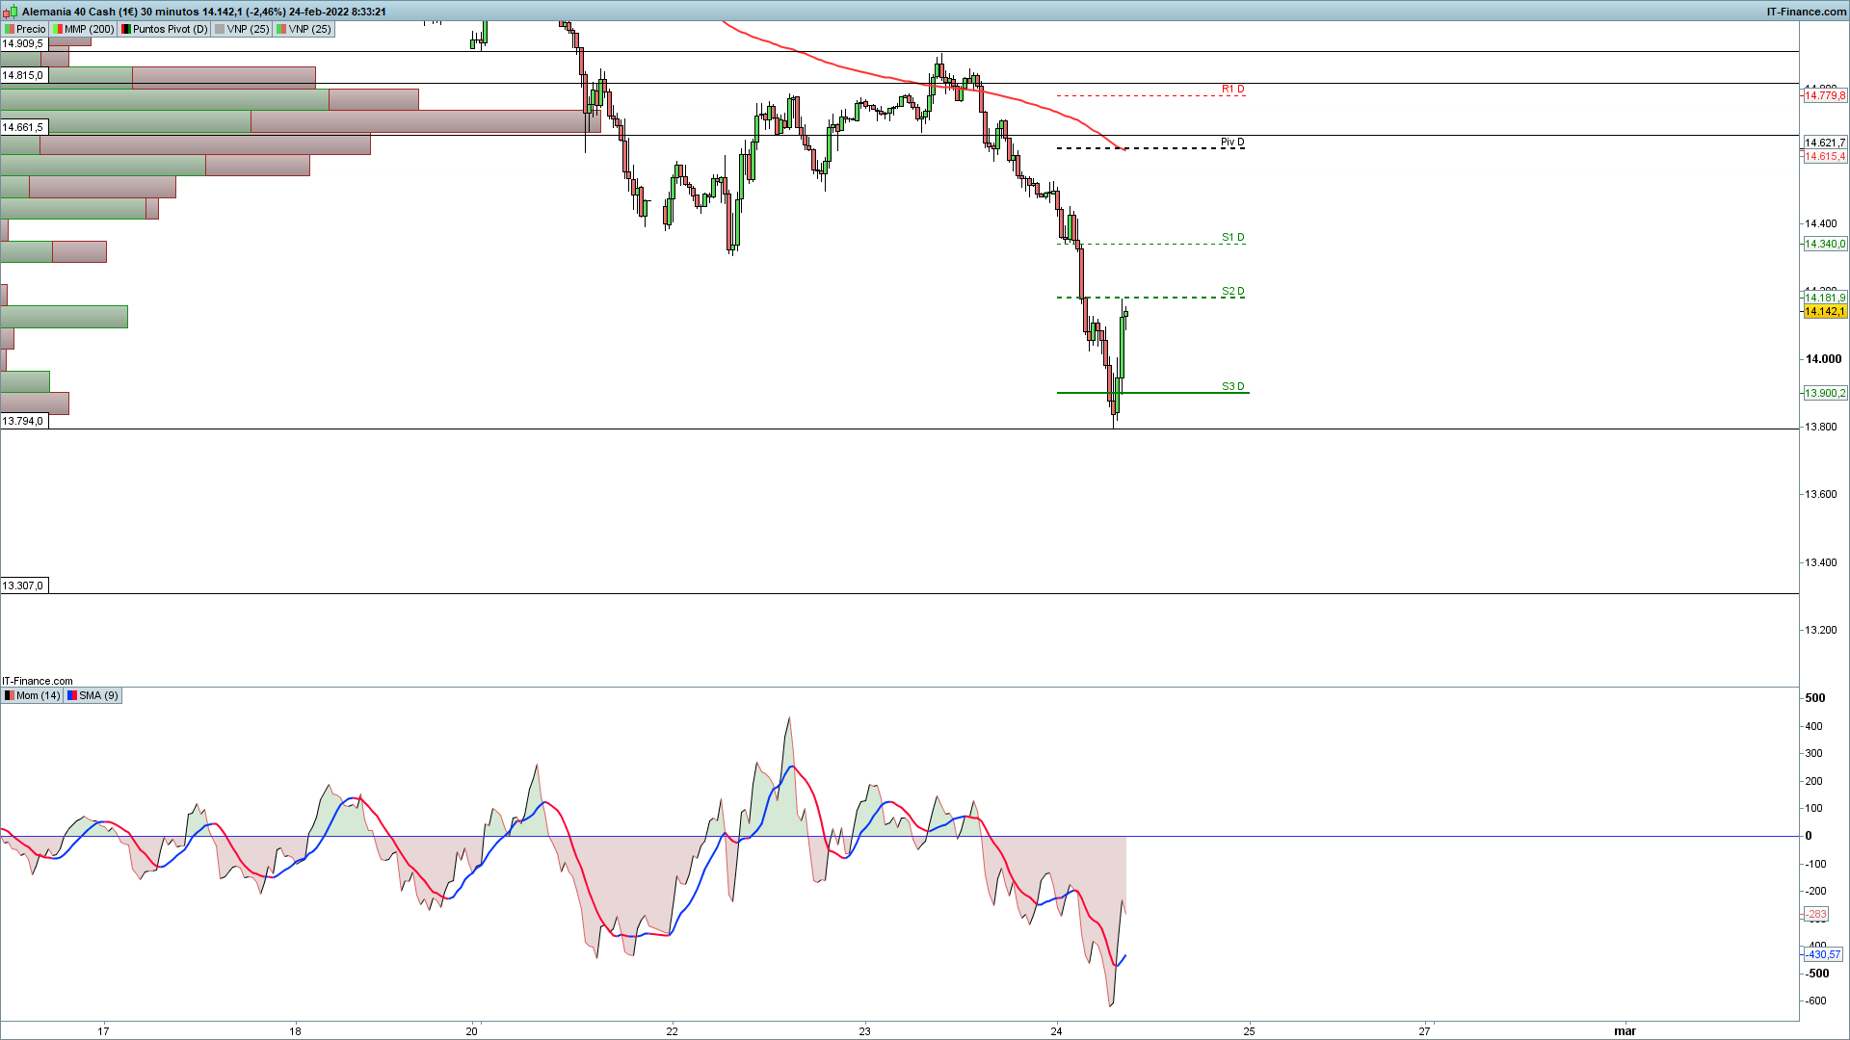
Task: Click the S3 D support label
Action: tap(1232, 386)
